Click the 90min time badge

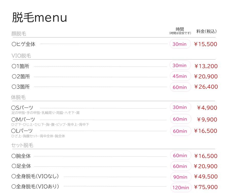pyautogui.click(x=180, y=177)
